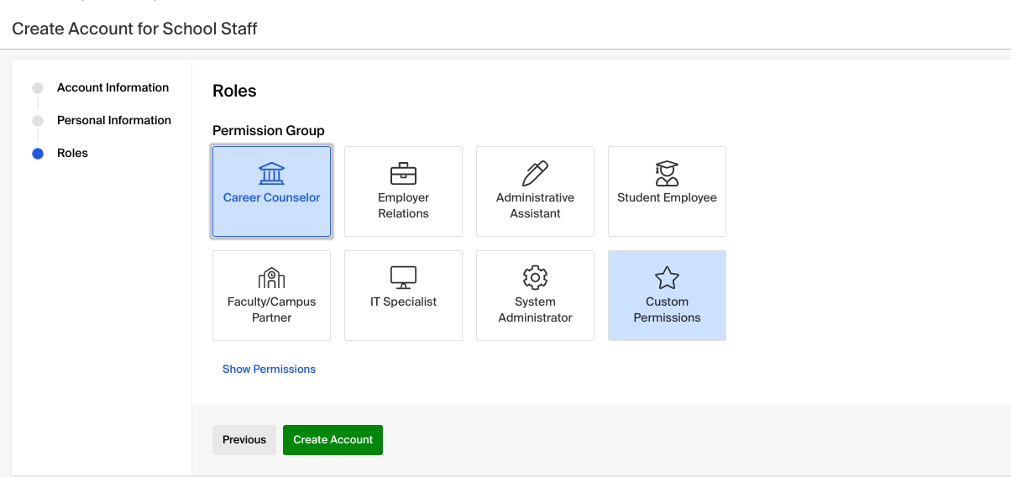Go to Personal Information step

[114, 121]
